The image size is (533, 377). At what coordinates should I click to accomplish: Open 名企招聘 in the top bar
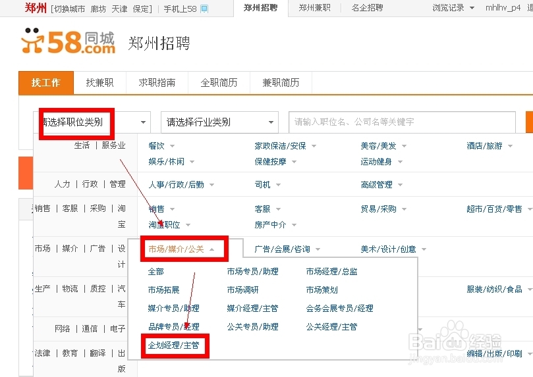[x=368, y=8]
